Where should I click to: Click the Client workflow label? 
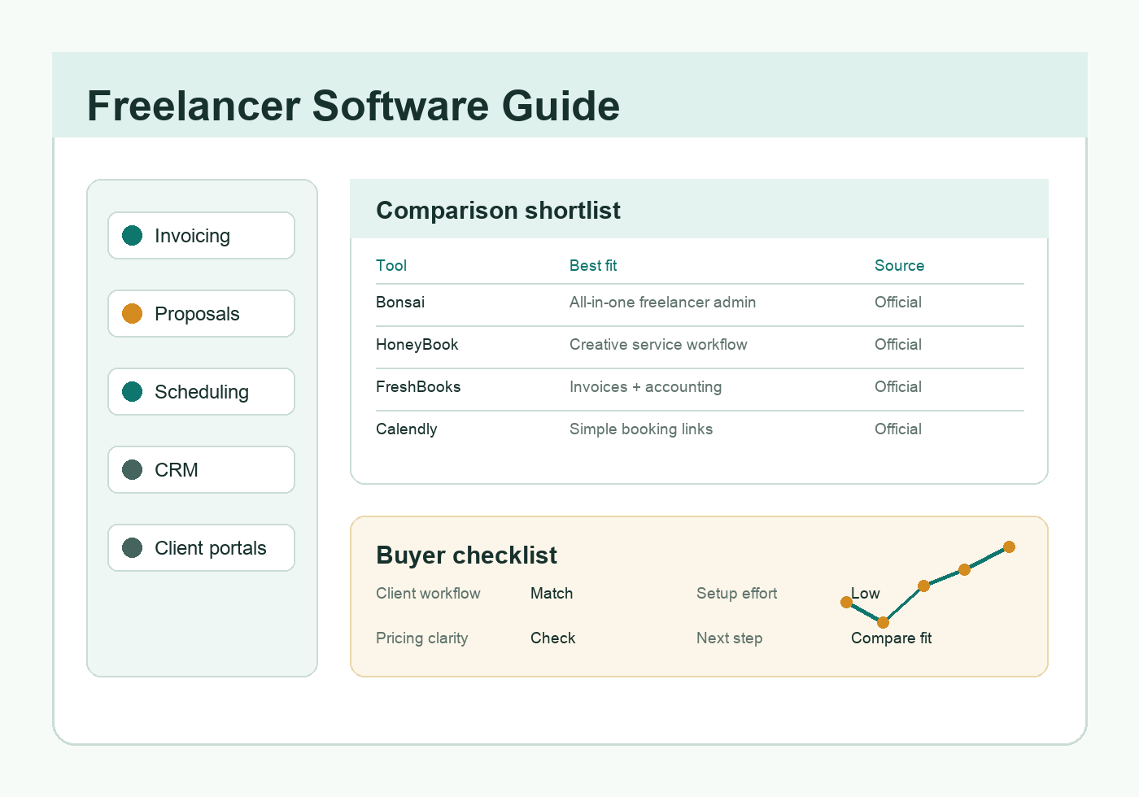click(x=428, y=594)
